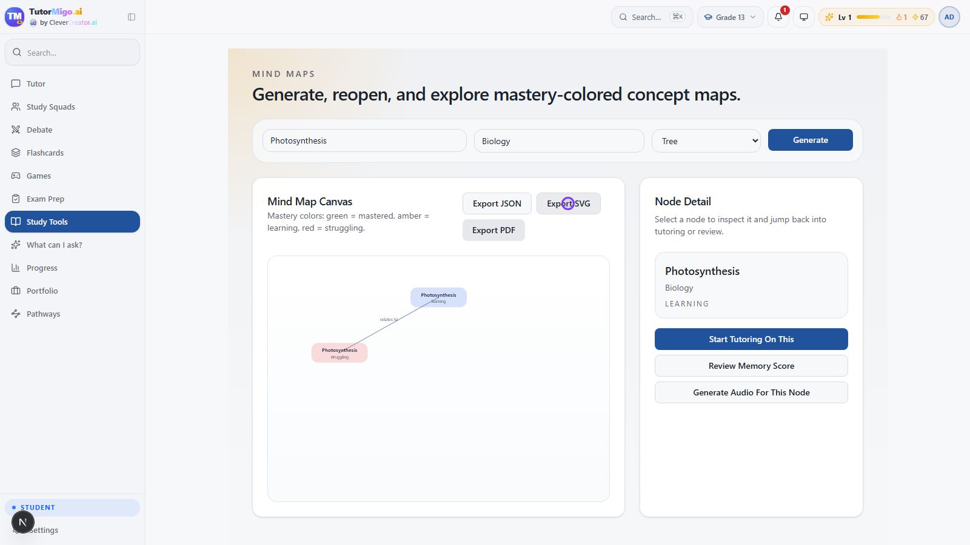Click Export PDF
970x545 pixels.
pyautogui.click(x=493, y=230)
